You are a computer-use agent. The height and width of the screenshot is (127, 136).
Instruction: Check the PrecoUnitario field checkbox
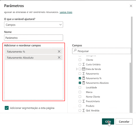point(80,101)
